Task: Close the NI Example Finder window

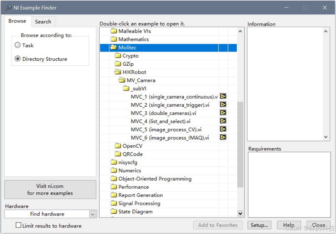Action: 325,8
